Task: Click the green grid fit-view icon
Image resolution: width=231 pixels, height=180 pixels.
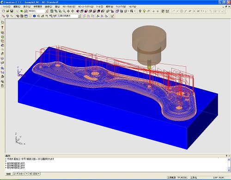Action: [x=52, y=11]
